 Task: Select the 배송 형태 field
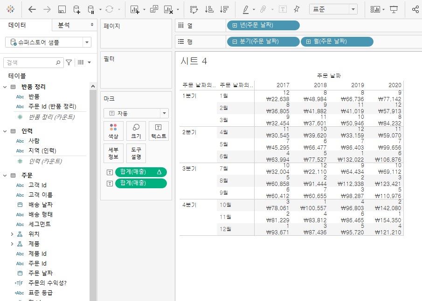coord(41,215)
